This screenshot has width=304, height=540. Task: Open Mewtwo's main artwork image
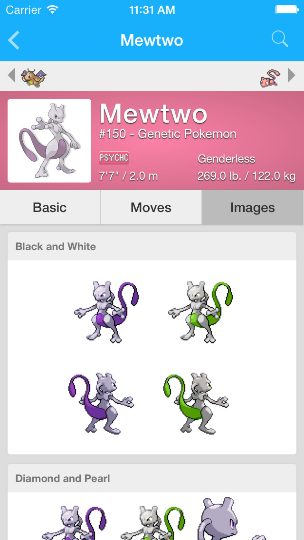click(x=49, y=141)
